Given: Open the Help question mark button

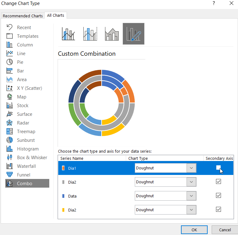Looking at the screenshot, I should [x=214, y=3].
